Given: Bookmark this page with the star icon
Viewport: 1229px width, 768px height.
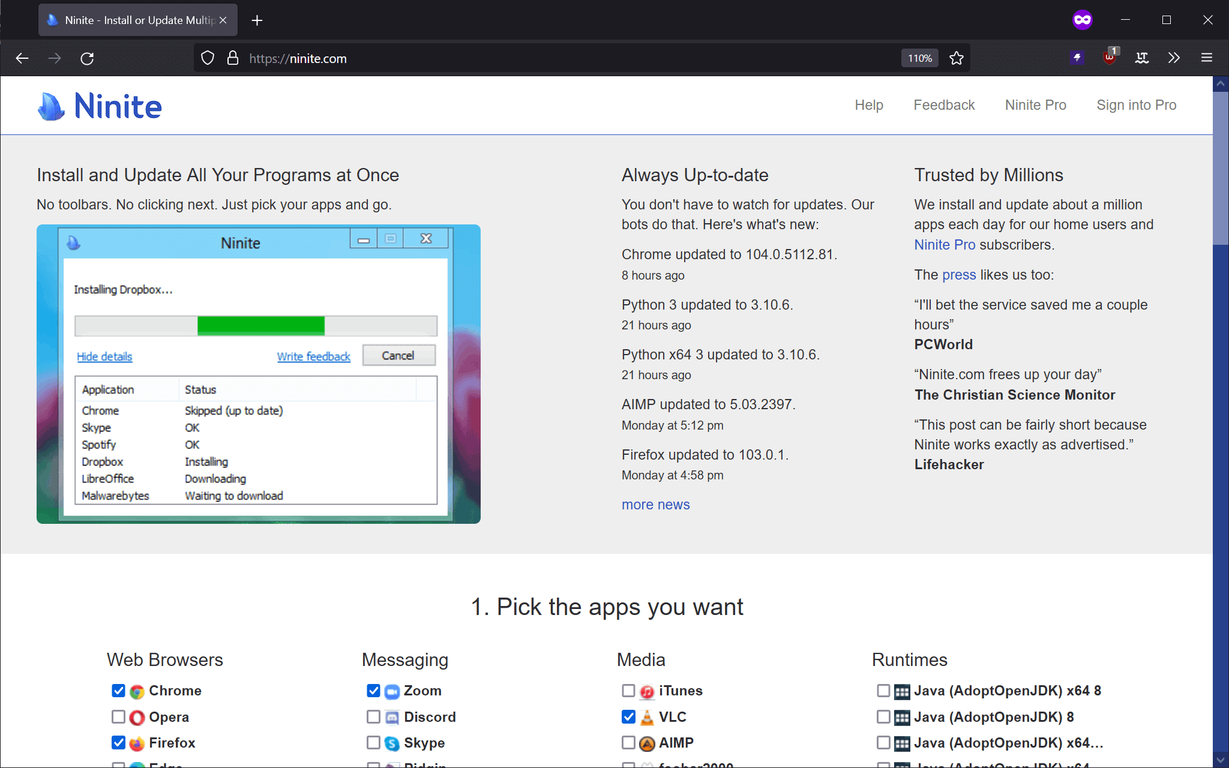Looking at the screenshot, I should [x=957, y=58].
